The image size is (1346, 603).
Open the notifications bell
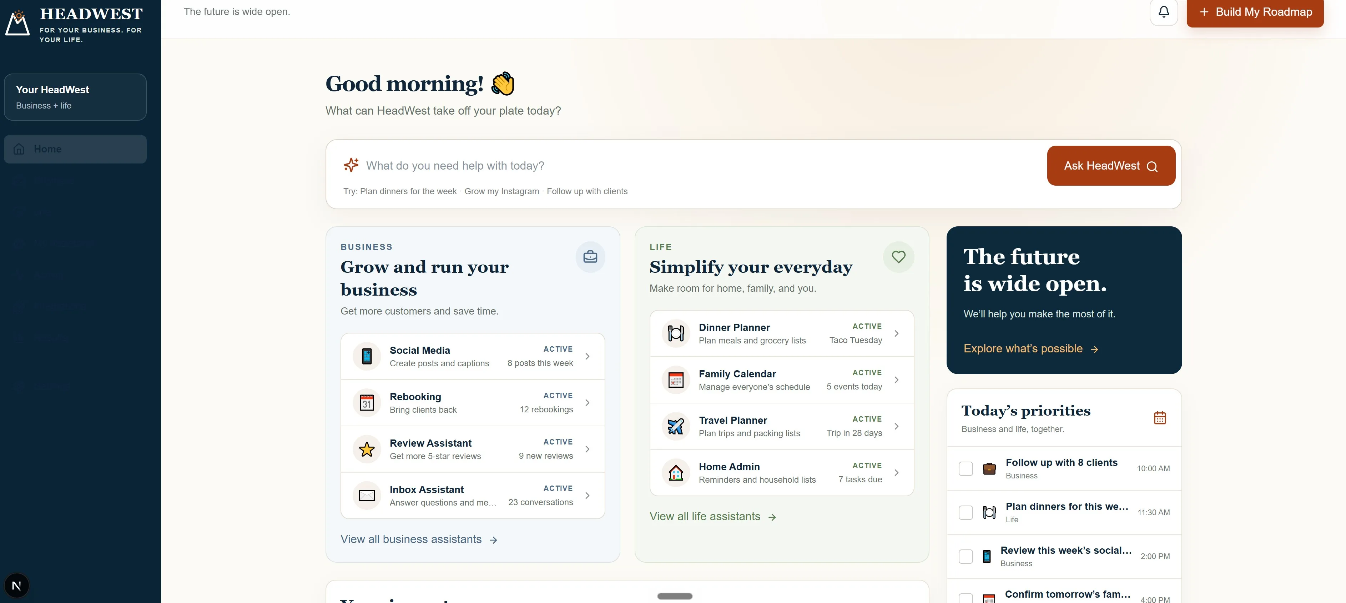click(1164, 11)
